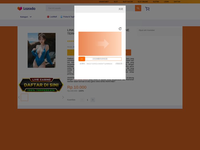Click the quantity value field
200x150 pixels.
pyautogui.click(x=87, y=100)
